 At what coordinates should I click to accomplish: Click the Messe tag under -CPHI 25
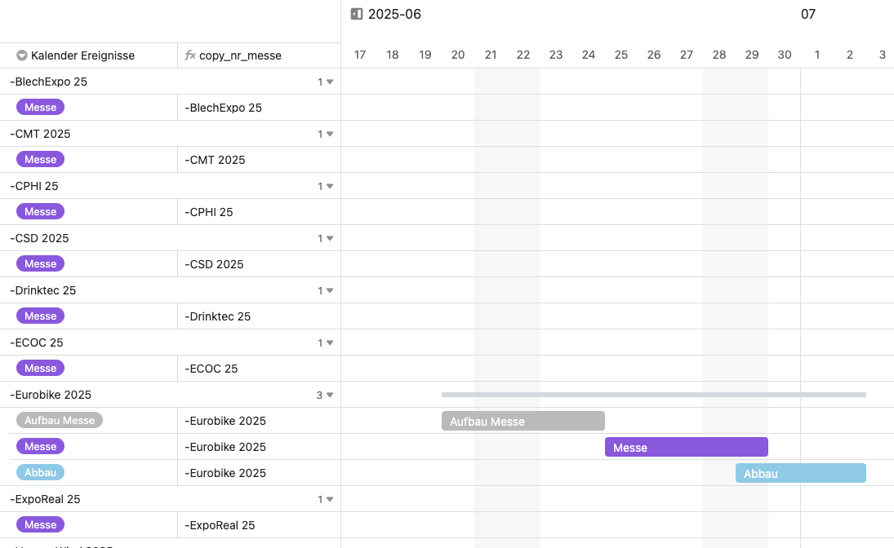click(x=41, y=211)
